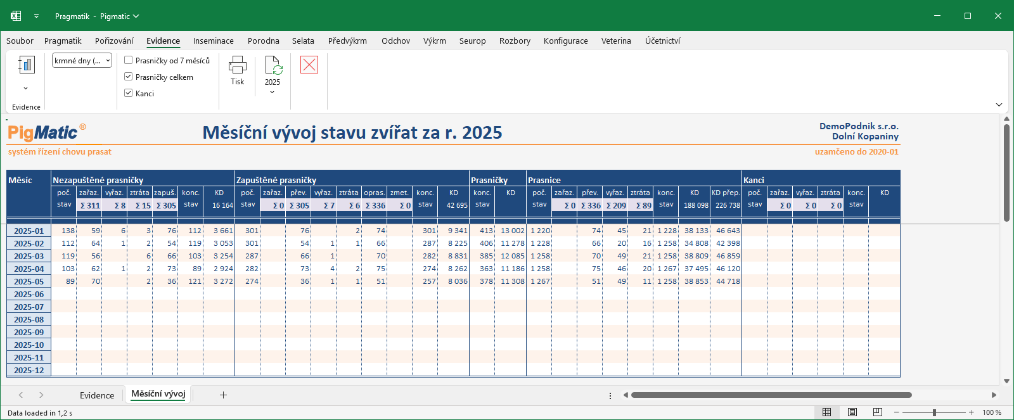Open the Konfigurace ribbon tab

click(566, 41)
